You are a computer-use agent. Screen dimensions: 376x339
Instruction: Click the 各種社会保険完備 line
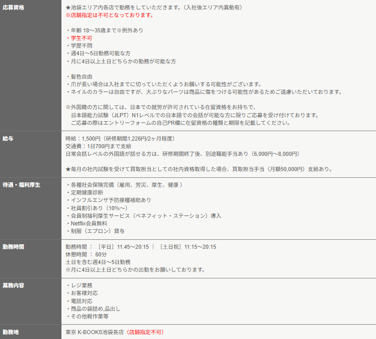(x=124, y=185)
